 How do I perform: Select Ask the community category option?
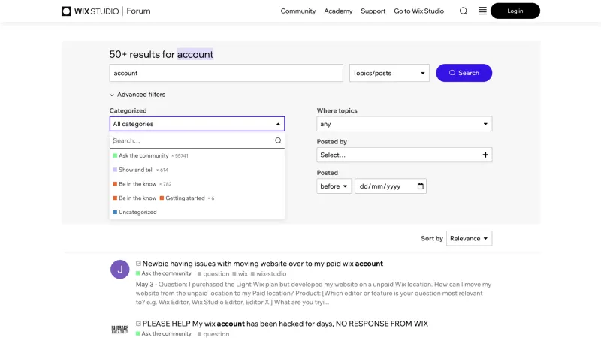[197, 155]
